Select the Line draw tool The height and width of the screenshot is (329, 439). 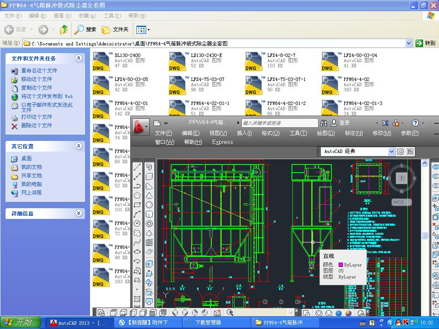click(137, 167)
